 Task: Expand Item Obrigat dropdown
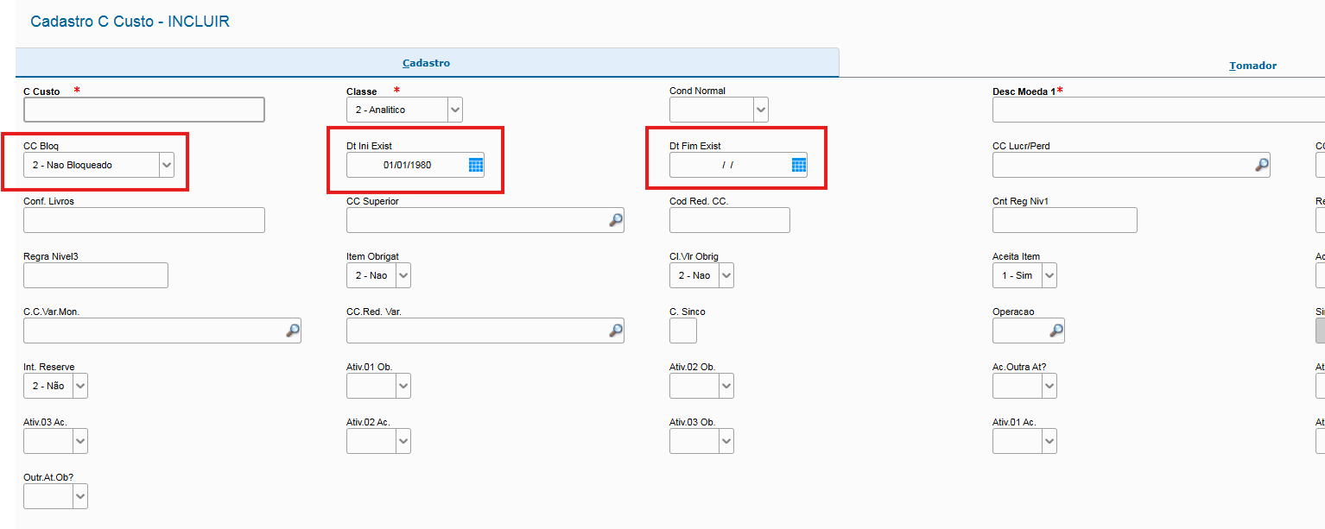click(x=403, y=275)
